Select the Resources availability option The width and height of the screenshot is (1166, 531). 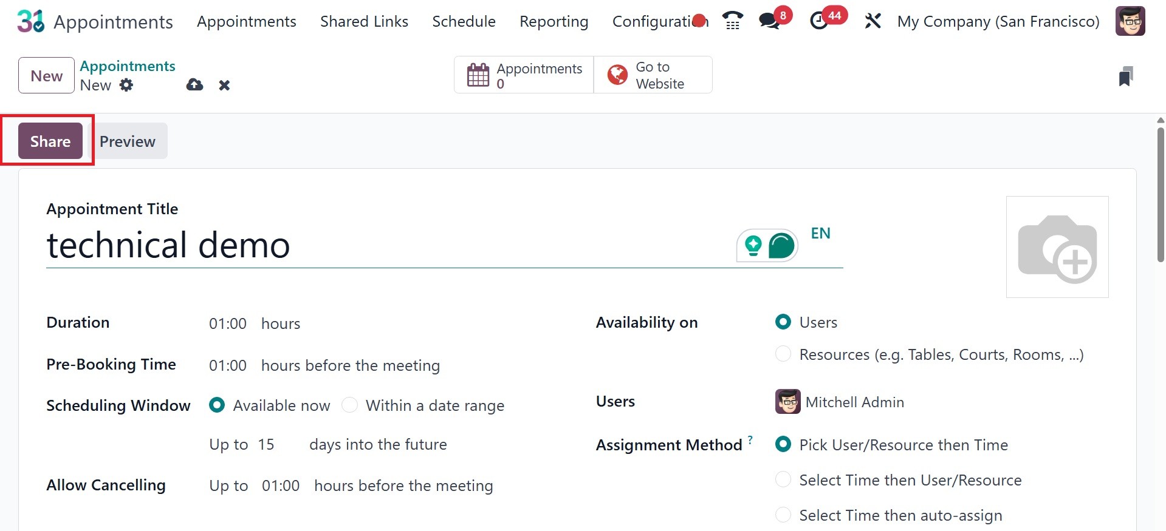(x=783, y=354)
